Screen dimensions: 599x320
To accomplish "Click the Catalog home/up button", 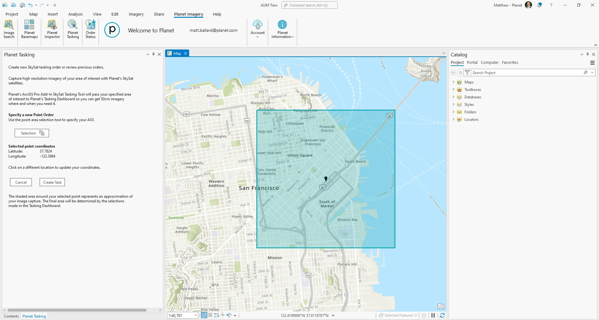I will (460, 73).
